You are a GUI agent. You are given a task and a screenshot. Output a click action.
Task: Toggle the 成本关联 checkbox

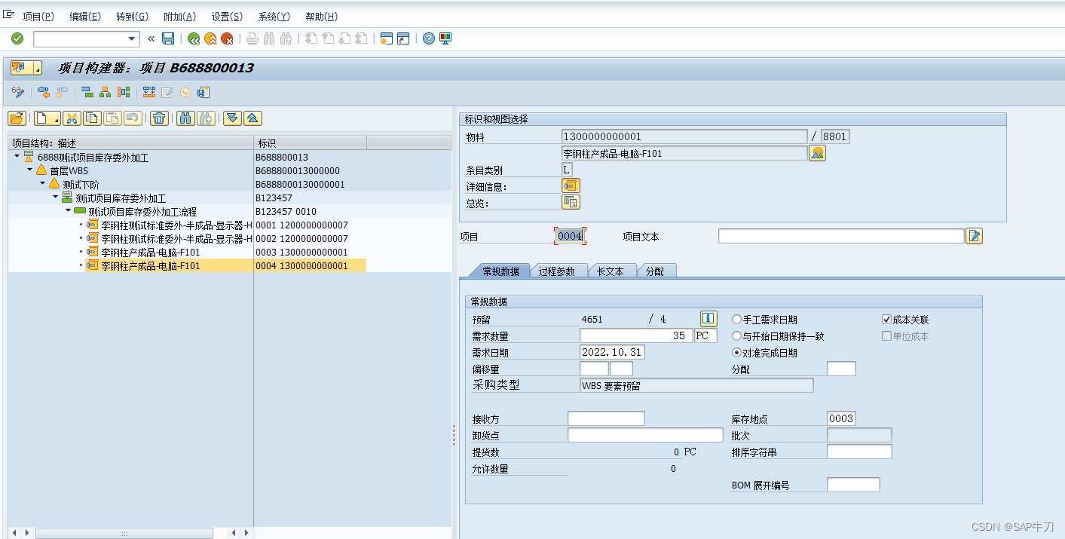pos(887,320)
